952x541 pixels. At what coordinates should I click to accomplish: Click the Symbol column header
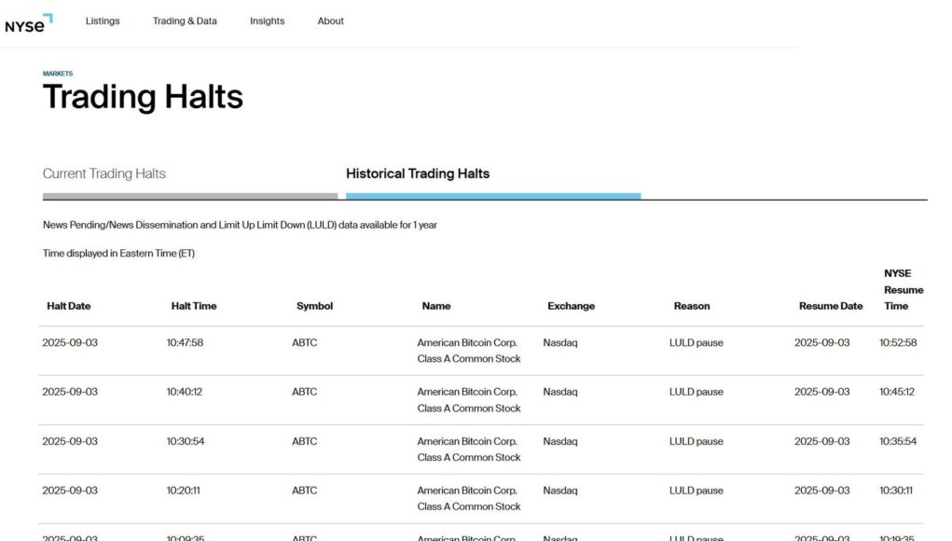point(314,306)
